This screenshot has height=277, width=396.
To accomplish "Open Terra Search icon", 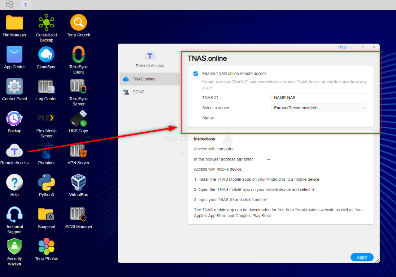I will pyautogui.click(x=79, y=22).
